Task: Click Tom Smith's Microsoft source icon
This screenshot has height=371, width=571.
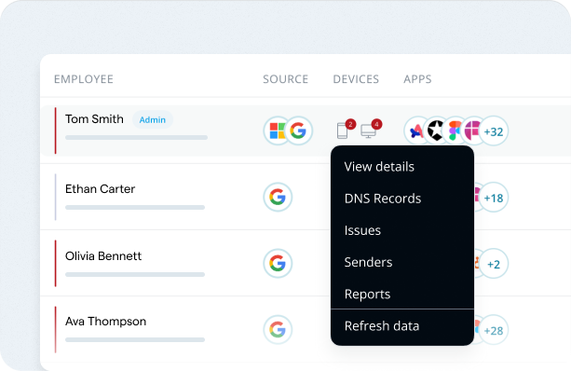Action: (x=278, y=131)
